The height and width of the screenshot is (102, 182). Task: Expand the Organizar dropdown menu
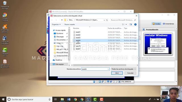tap(56, 24)
